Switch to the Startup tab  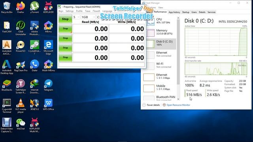click(x=185, y=12)
